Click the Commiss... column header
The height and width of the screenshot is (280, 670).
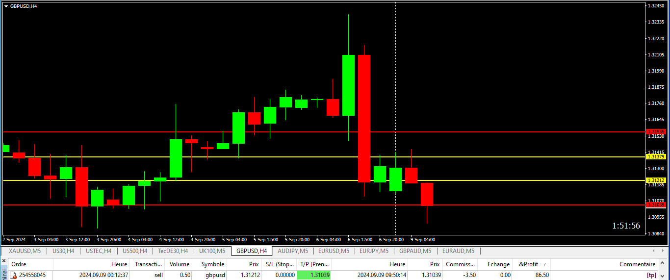pyautogui.click(x=461, y=264)
